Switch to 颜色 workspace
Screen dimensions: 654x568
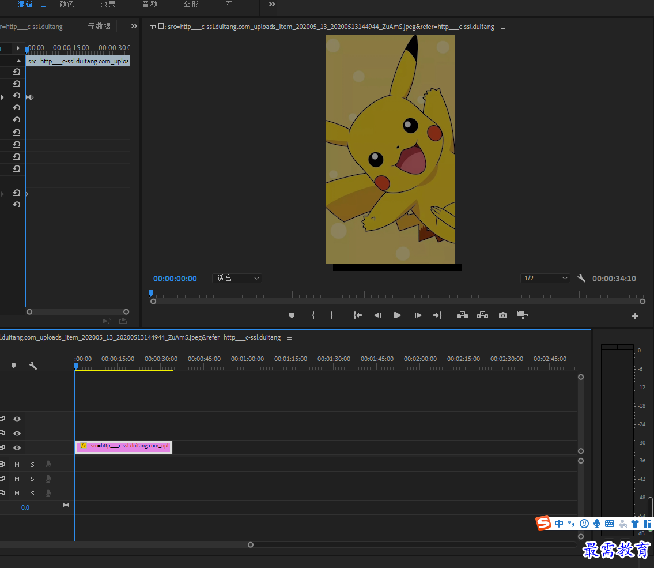[67, 4]
